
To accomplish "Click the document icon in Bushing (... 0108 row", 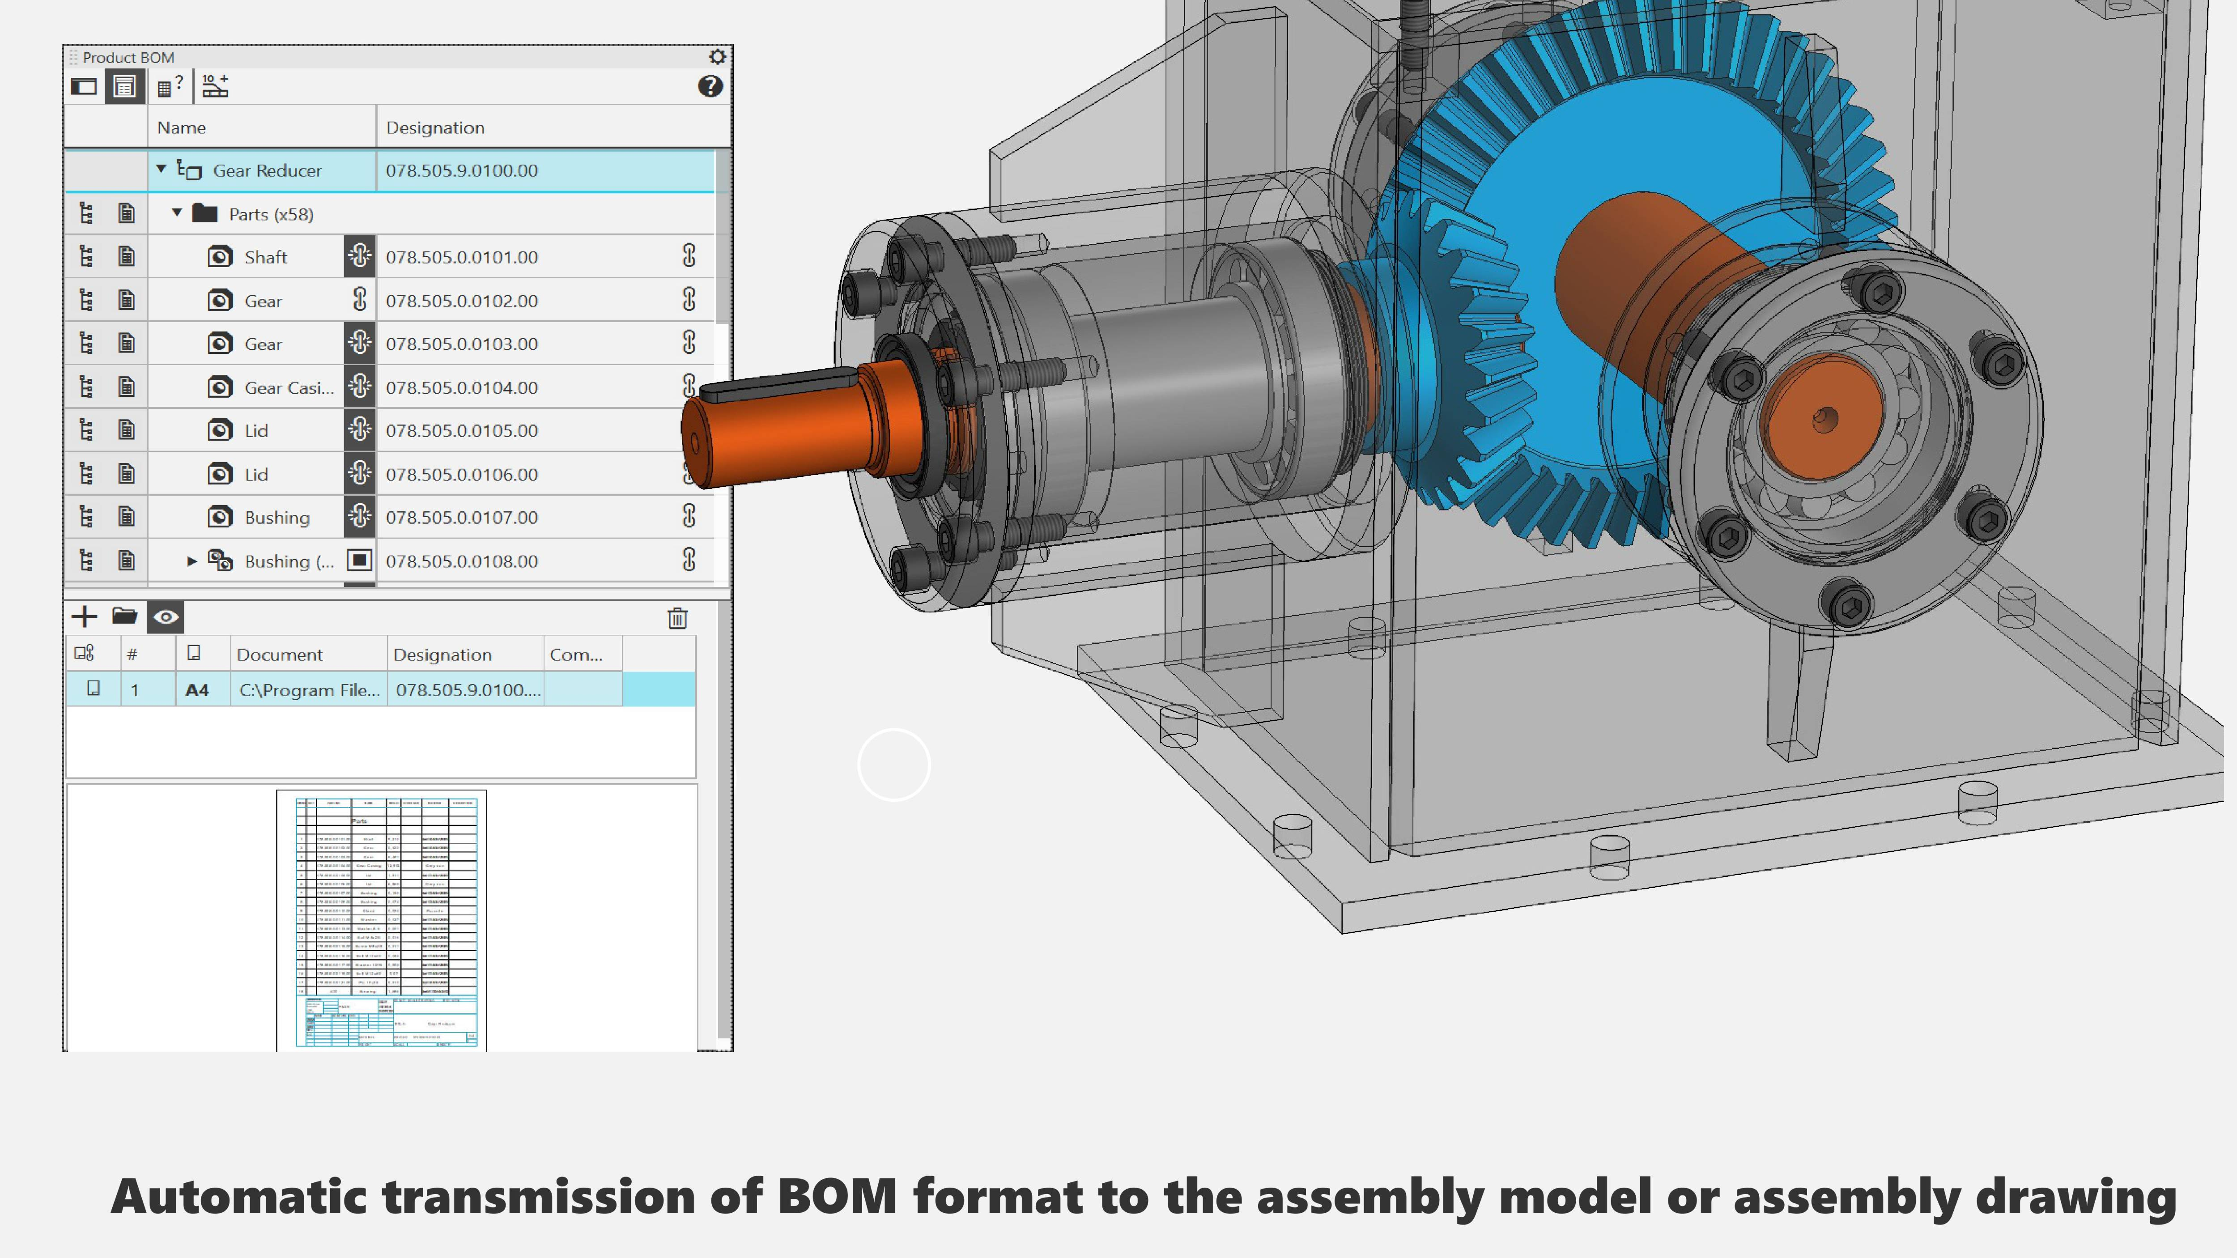I will point(127,561).
